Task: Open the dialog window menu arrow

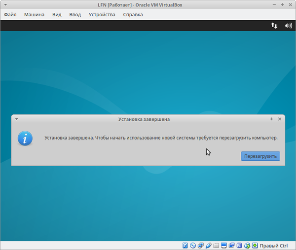Action: coord(16,119)
